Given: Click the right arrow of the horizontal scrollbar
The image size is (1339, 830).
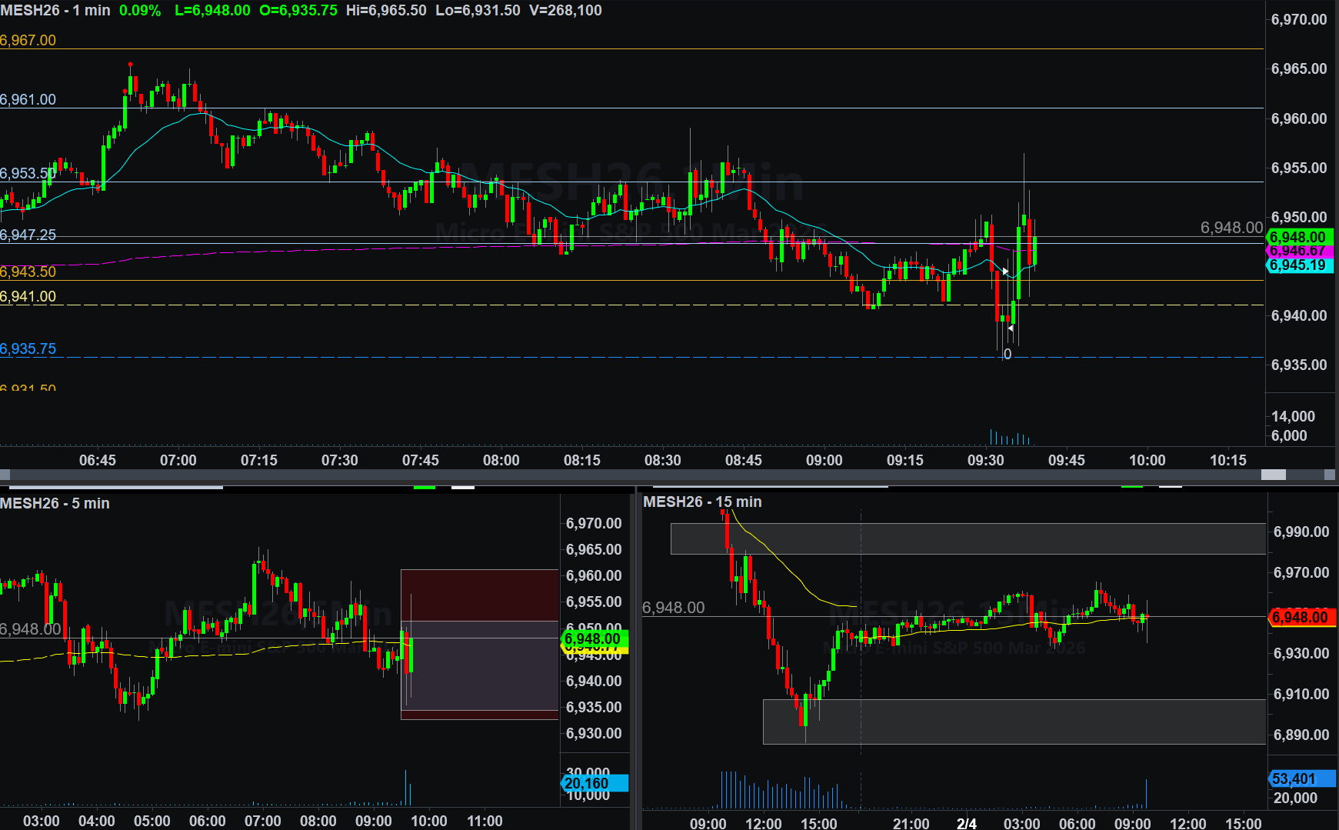Looking at the screenshot, I should [x=1330, y=475].
